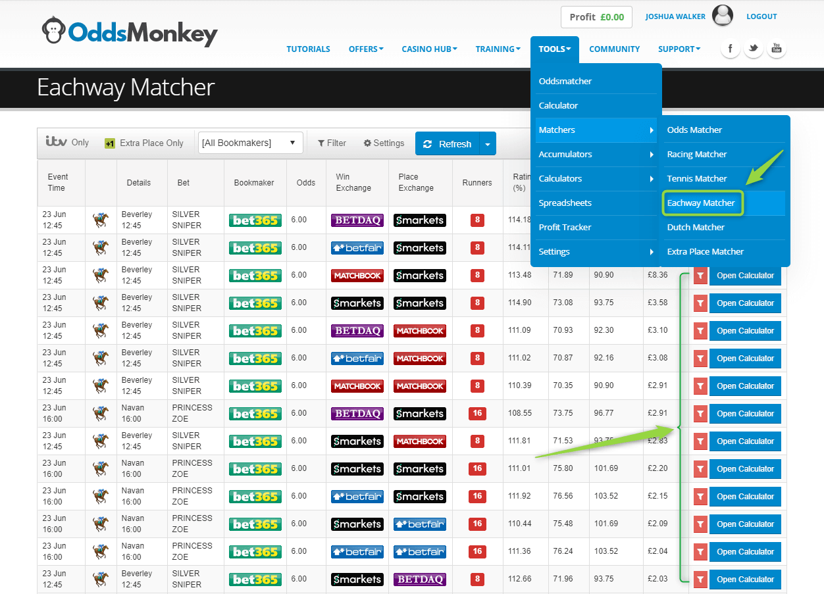Open Calculator for £3.10 row

tap(745, 331)
